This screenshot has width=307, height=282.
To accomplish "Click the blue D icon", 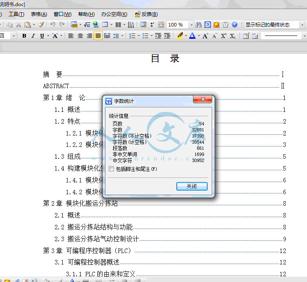I will (208, 24).
